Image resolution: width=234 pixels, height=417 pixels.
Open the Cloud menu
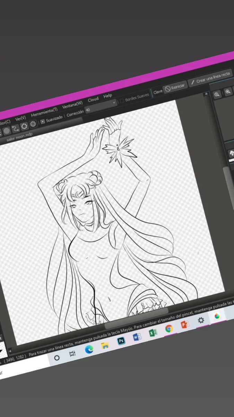pyautogui.click(x=93, y=99)
